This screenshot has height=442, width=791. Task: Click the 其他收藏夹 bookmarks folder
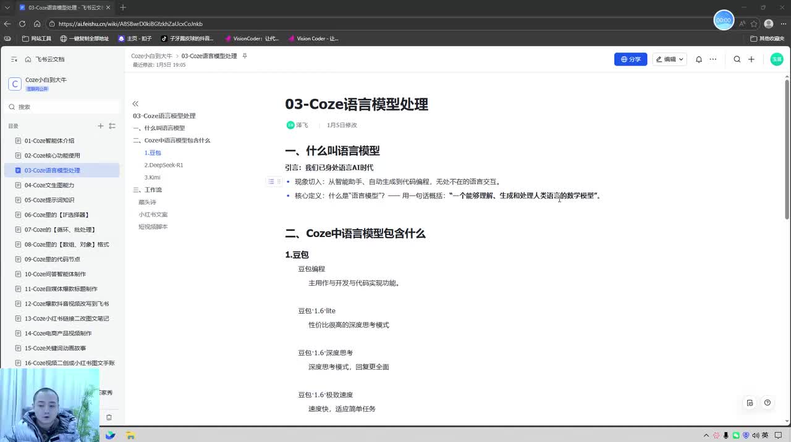(768, 38)
